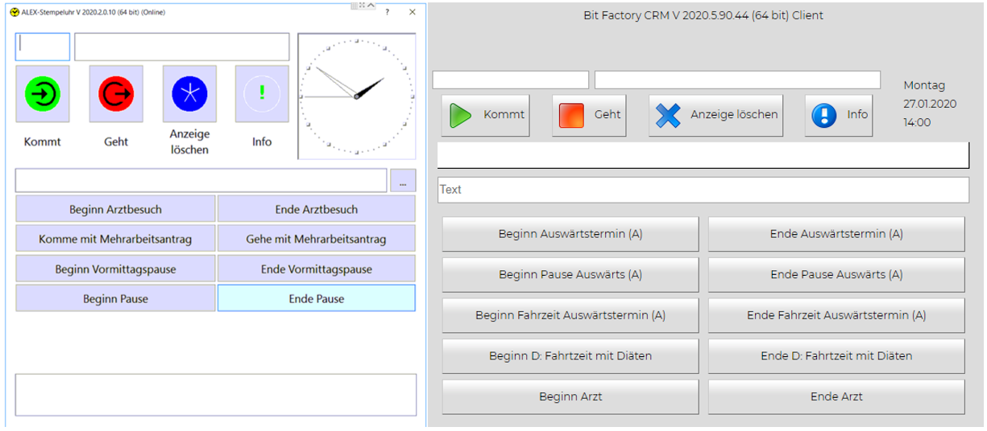Click the Ende Arzt button

pyautogui.click(x=836, y=396)
